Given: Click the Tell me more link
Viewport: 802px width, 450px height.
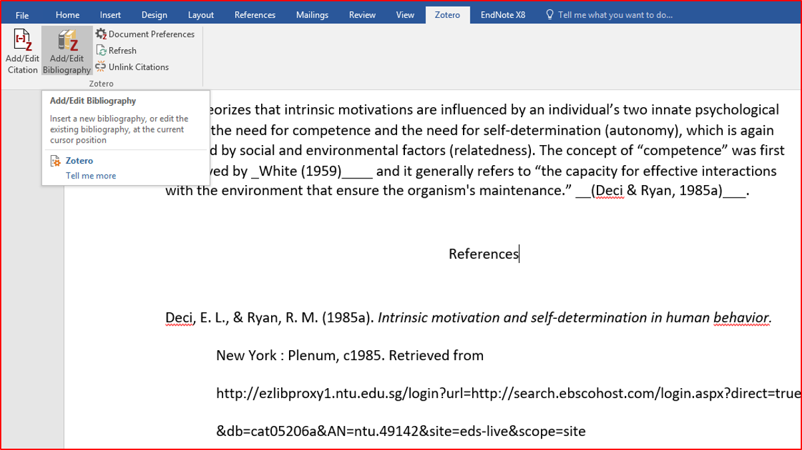Looking at the screenshot, I should (91, 176).
